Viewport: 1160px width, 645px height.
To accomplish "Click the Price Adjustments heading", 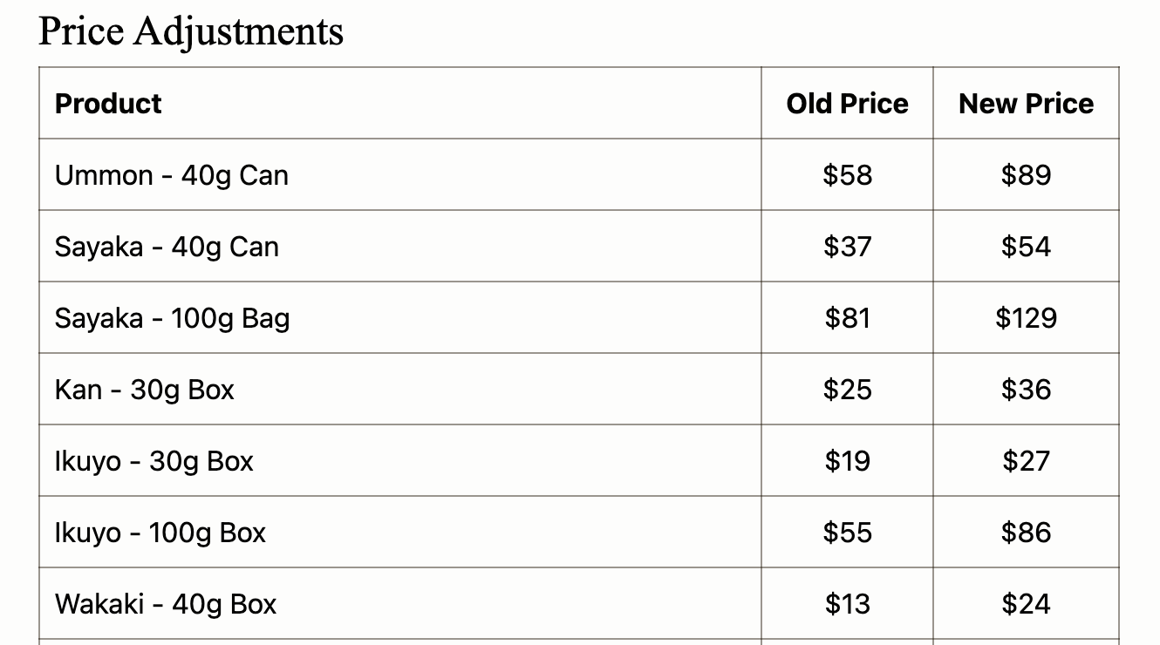I will 191,31.
